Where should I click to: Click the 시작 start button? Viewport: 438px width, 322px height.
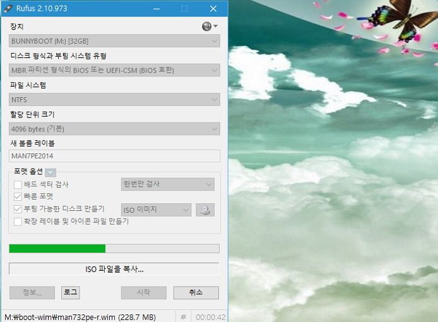[x=143, y=293]
